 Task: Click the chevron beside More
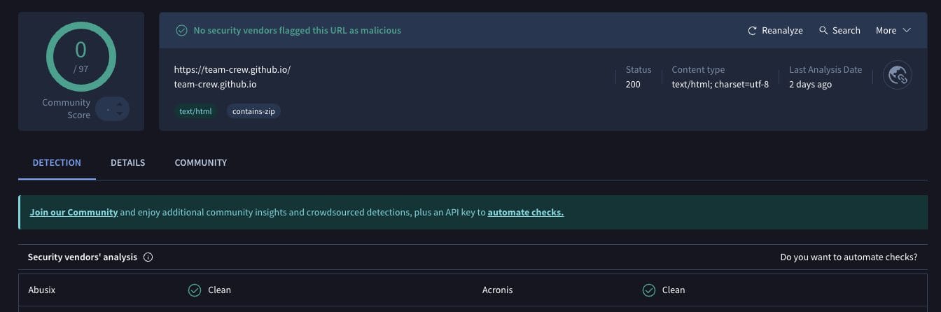tap(907, 31)
